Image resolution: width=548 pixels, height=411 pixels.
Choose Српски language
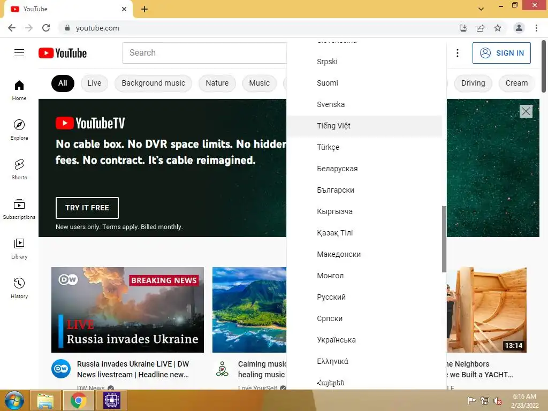pyautogui.click(x=364, y=318)
